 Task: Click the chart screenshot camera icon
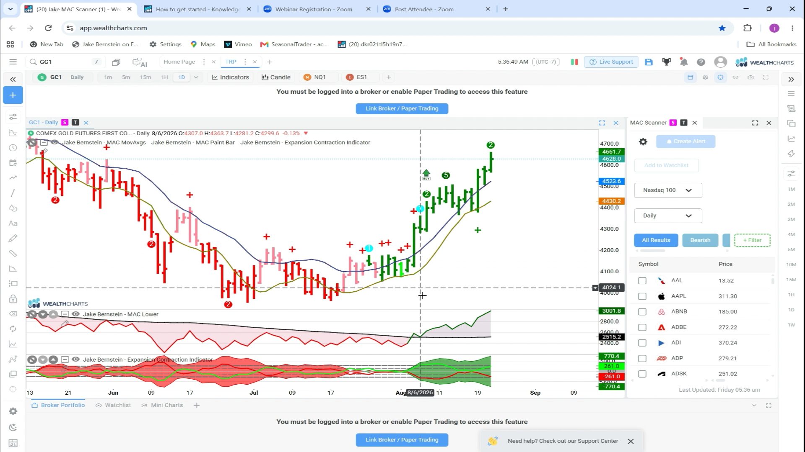point(750,77)
